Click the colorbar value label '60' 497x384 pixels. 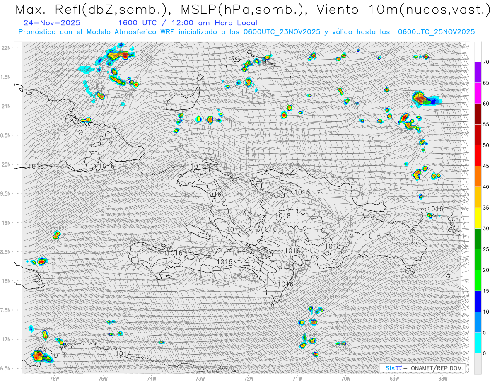(x=486, y=104)
